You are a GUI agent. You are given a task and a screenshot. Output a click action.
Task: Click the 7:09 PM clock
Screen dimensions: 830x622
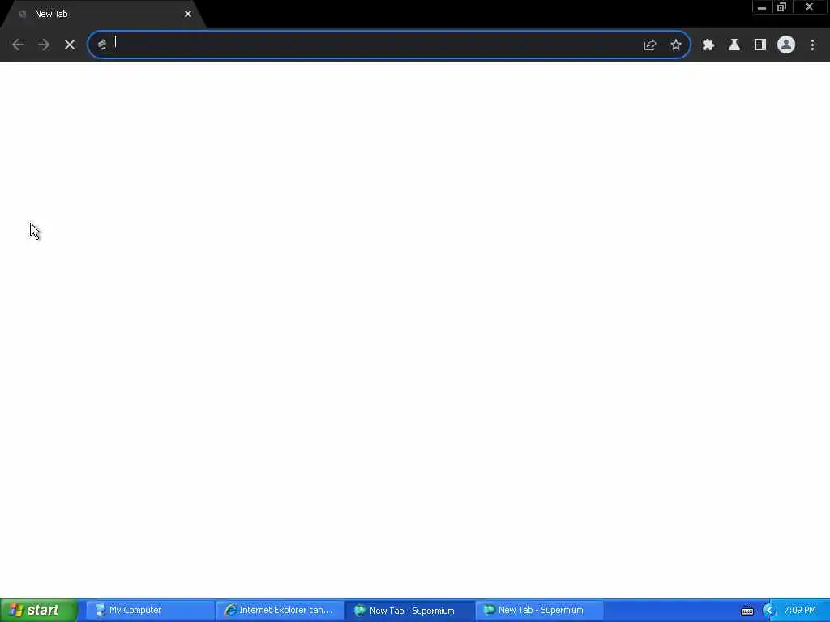click(800, 611)
